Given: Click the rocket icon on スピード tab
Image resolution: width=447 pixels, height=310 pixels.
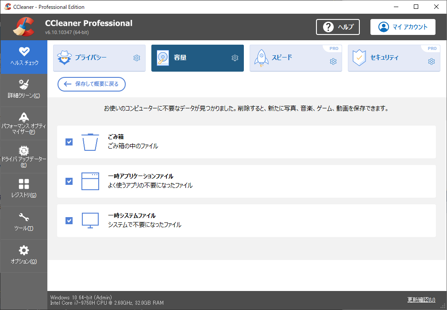Looking at the screenshot, I should [261, 58].
